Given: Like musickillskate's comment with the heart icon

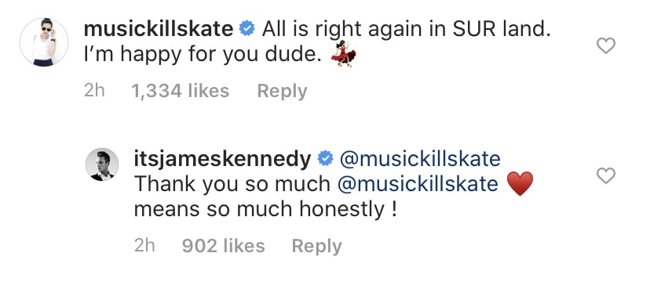Looking at the screenshot, I should pos(605,45).
